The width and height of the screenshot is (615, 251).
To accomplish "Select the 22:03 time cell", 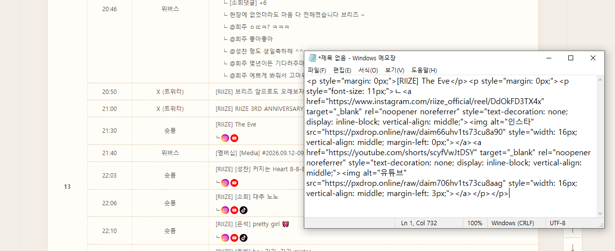I will coord(109,175).
